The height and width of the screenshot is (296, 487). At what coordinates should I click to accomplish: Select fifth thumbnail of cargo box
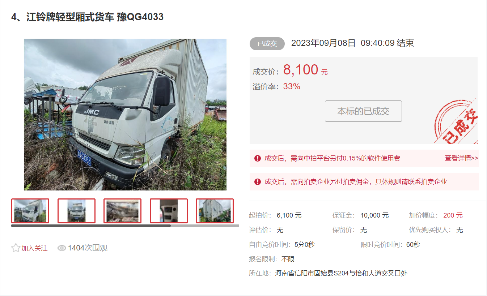coord(215,211)
